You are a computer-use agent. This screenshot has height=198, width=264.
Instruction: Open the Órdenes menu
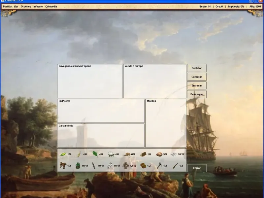[26, 7]
